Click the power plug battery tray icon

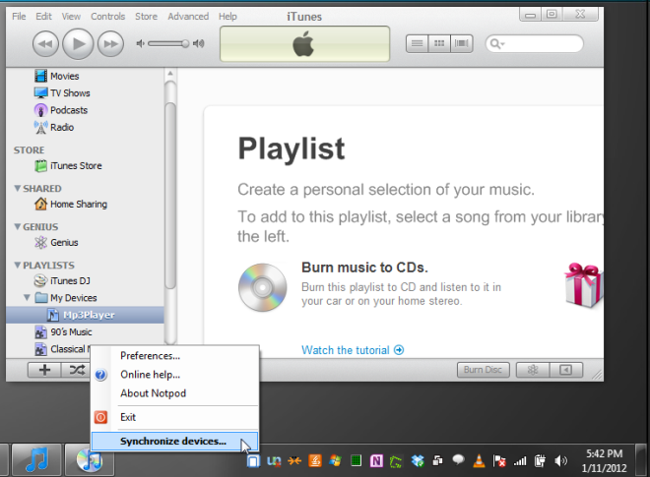point(540,461)
